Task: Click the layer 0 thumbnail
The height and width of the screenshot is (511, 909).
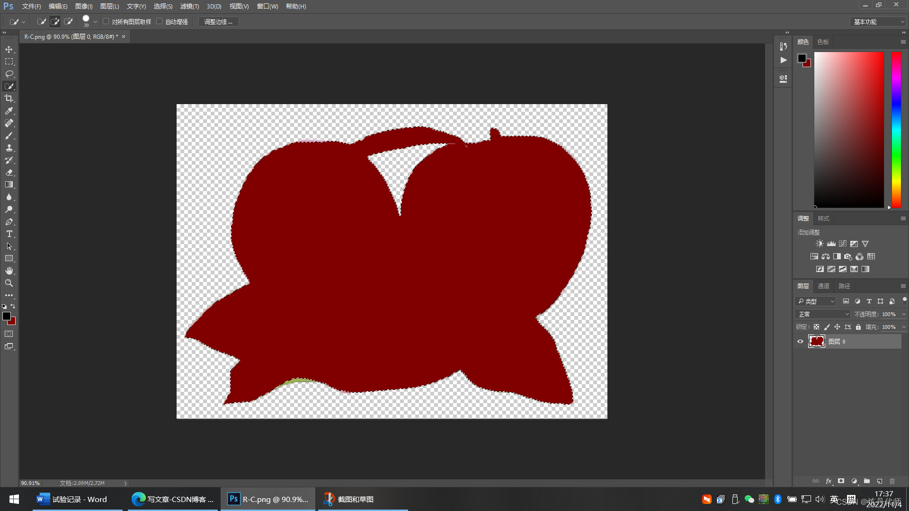Action: [x=817, y=342]
